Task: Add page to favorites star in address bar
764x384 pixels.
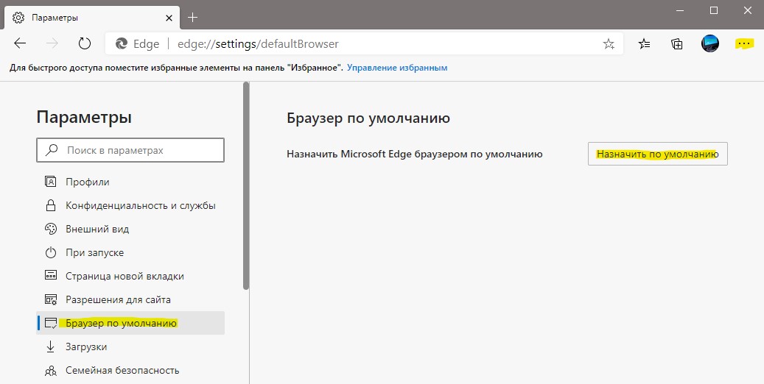Action: 609,44
